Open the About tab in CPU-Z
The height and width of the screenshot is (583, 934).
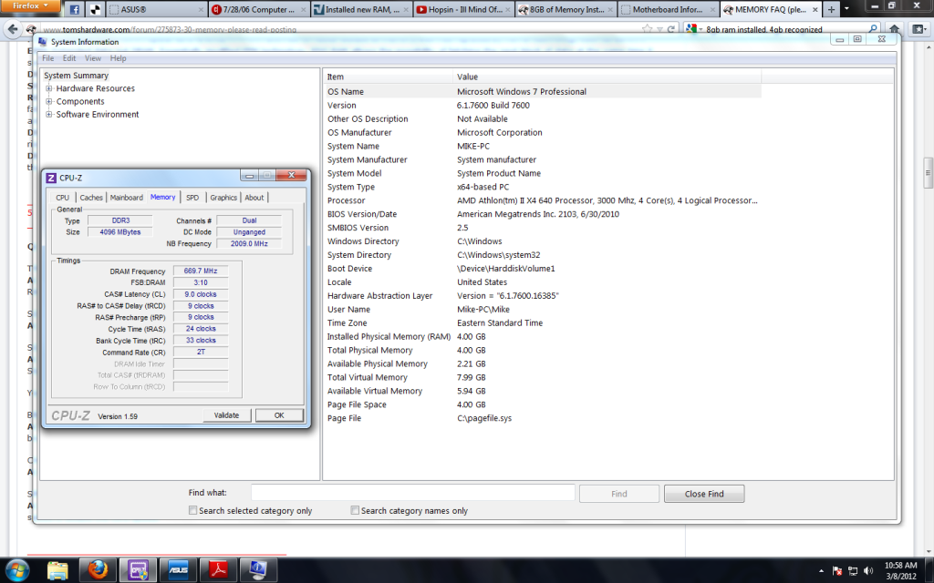pos(254,198)
